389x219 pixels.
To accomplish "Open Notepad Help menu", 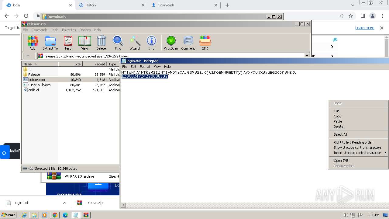I will pyautogui.click(x=167, y=67).
